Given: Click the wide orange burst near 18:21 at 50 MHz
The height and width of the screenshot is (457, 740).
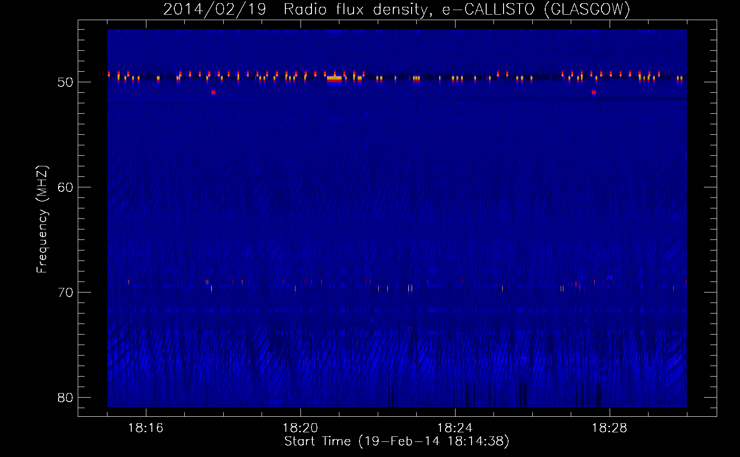Looking at the screenshot, I should 334,79.
